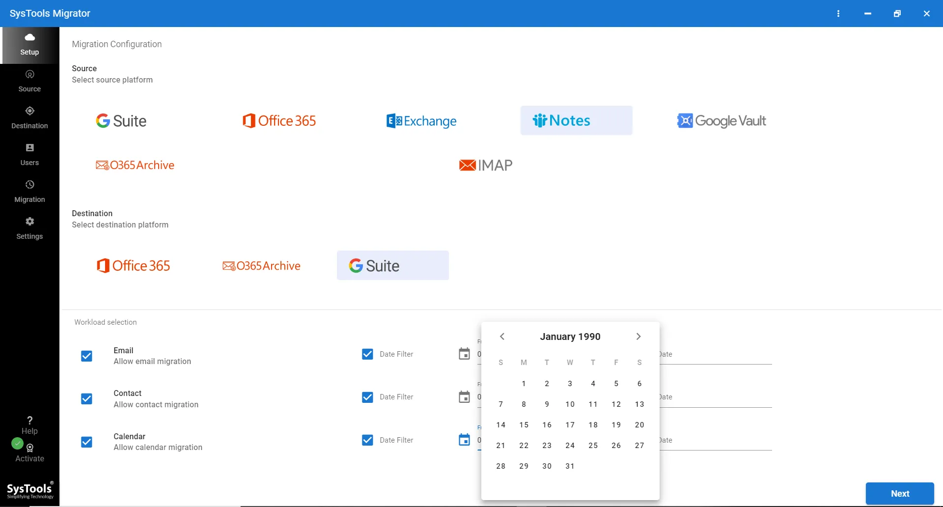Open Destination section in sidebar
The image size is (943, 507).
coord(29,118)
